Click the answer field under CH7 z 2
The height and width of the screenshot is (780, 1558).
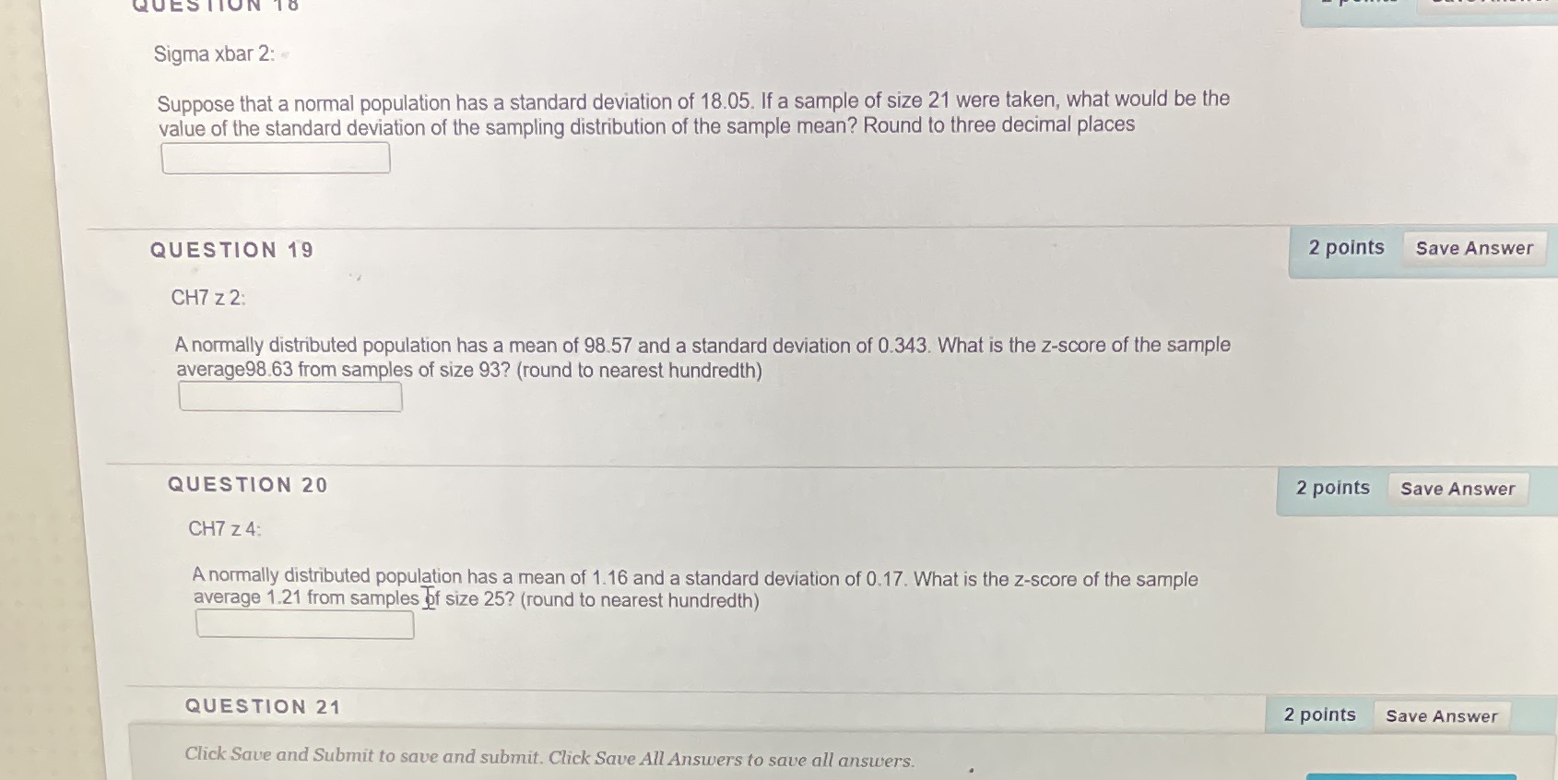click(x=290, y=396)
